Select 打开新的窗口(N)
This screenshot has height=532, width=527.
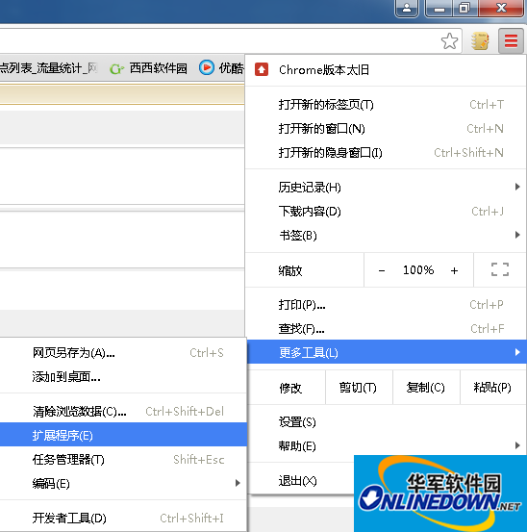[x=386, y=129]
